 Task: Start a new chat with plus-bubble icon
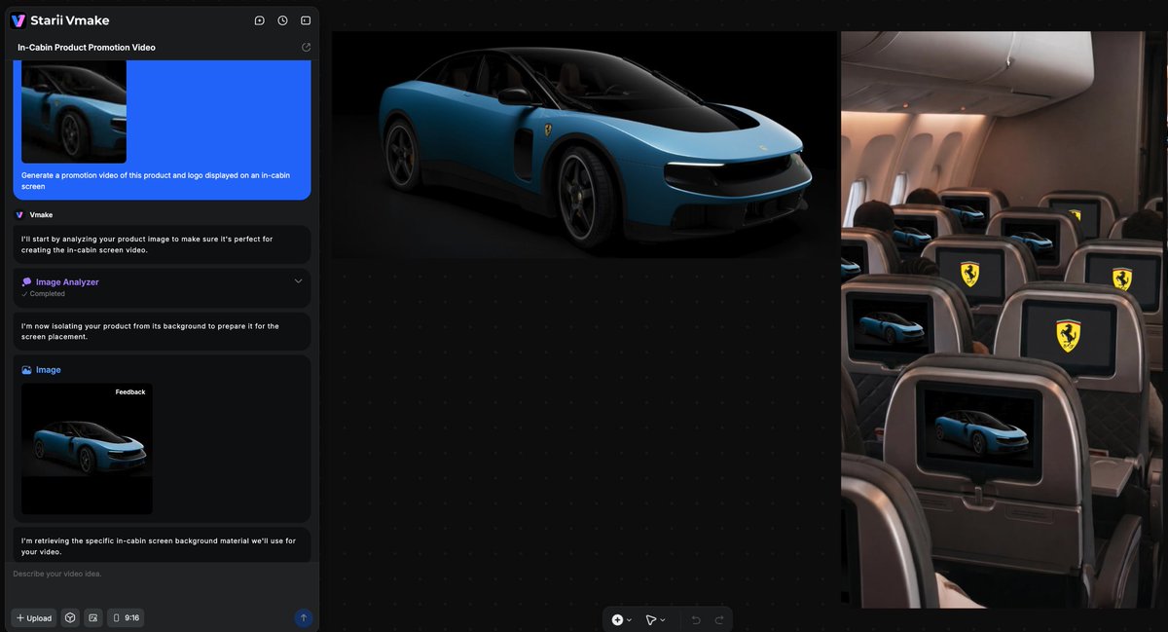[x=259, y=20]
